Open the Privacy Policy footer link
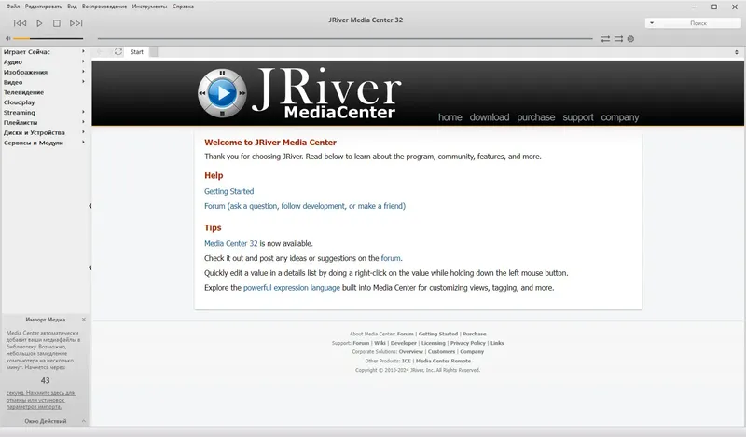The height and width of the screenshot is (437, 746). coord(468,343)
